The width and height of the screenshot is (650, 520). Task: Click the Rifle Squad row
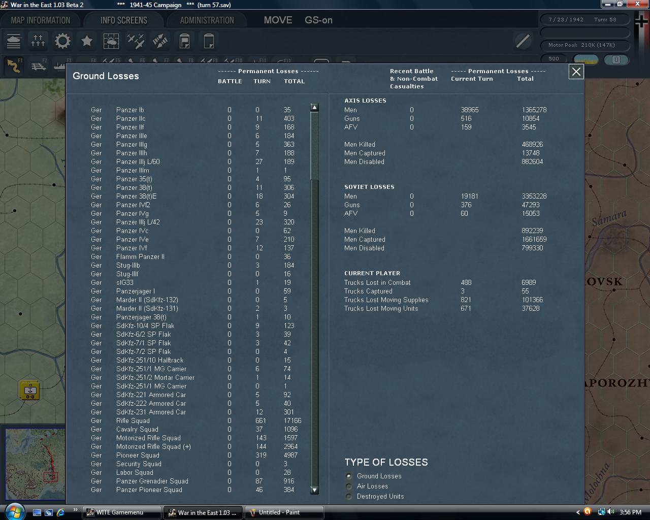pos(197,420)
